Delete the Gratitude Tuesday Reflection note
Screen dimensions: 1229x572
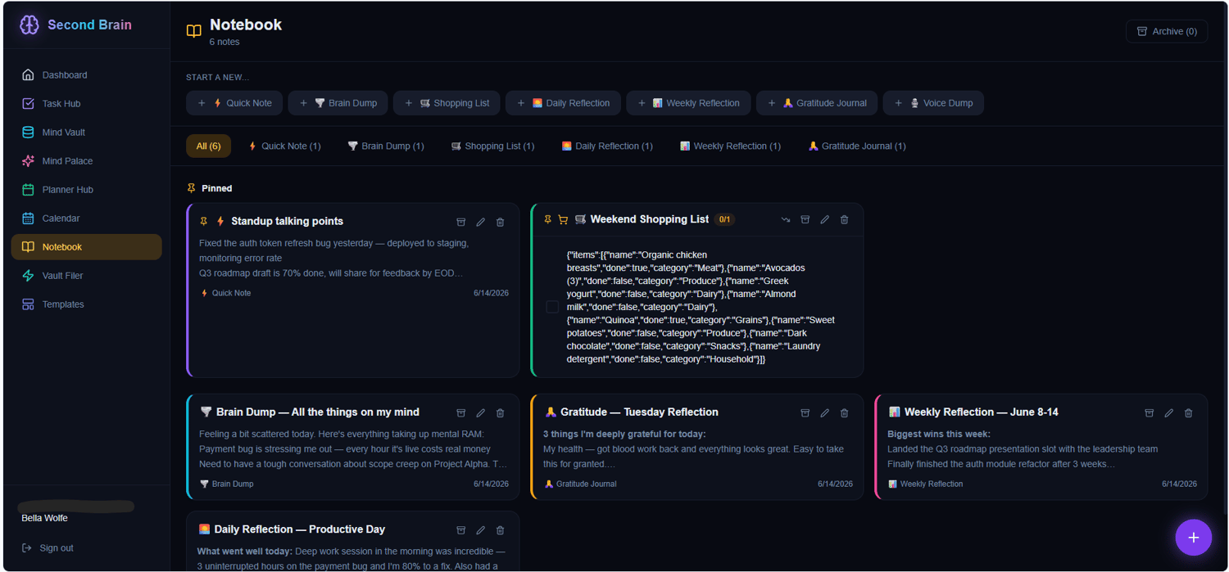pyautogui.click(x=845, y=413)
